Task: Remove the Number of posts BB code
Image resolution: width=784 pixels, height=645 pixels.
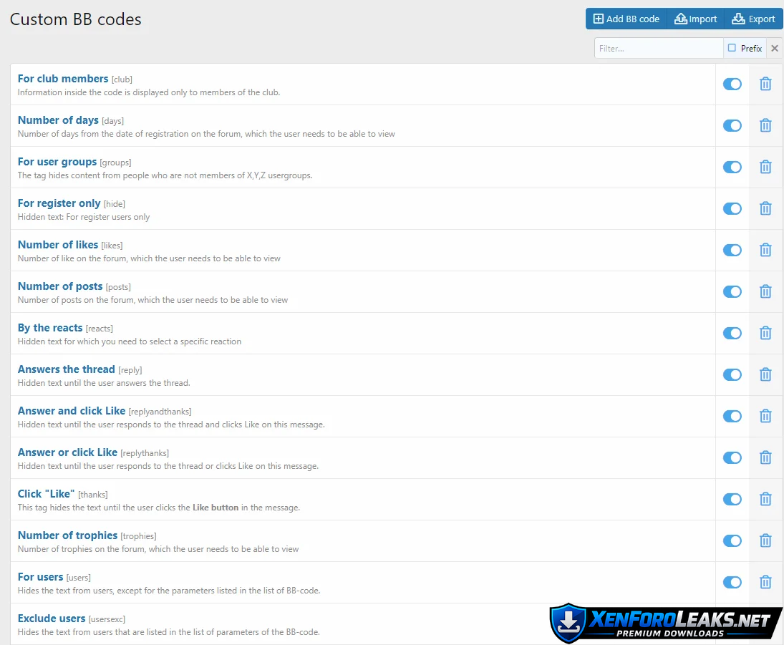Action: 765,292
